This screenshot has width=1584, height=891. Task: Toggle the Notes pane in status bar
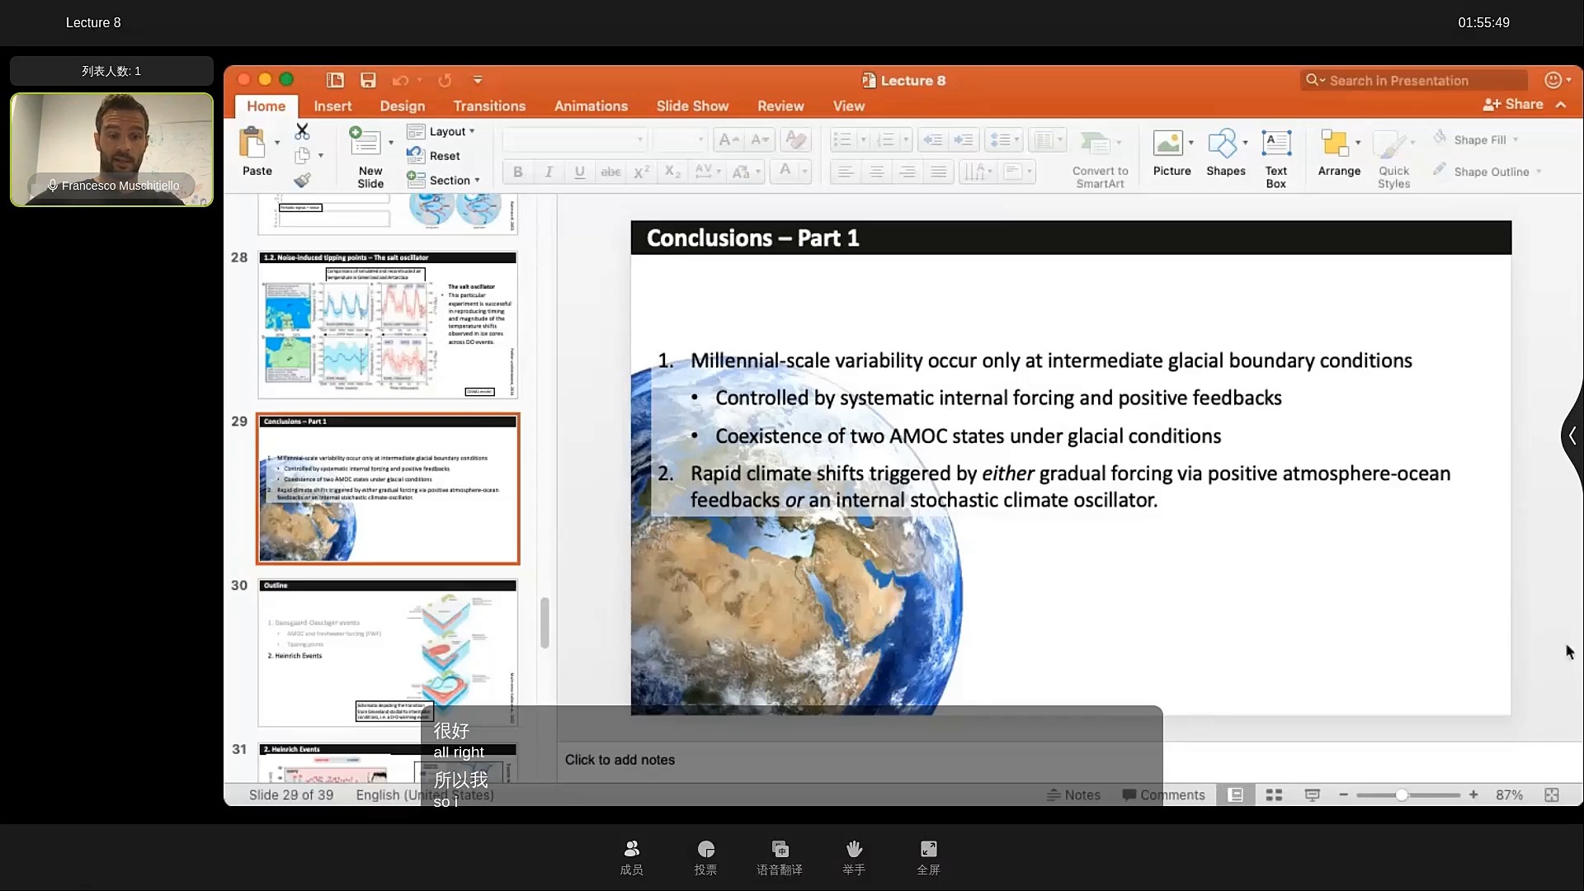[1073, 794]
